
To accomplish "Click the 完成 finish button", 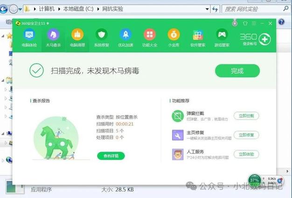I will pos(237,71).
